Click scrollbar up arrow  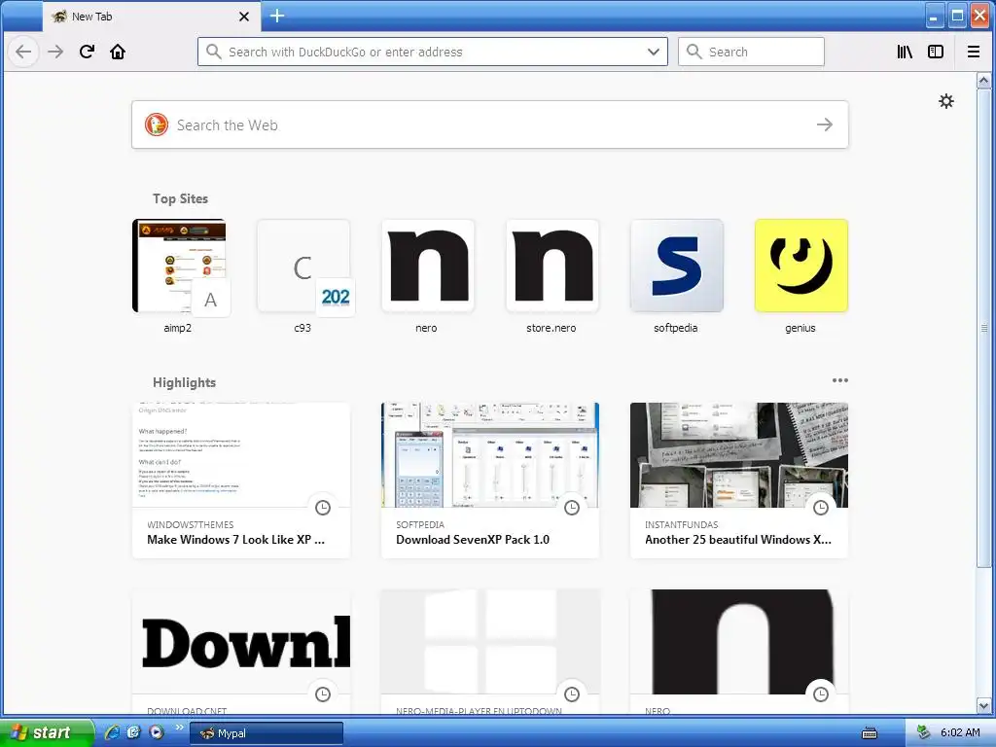pyautogui.click(x=983, y=81)
